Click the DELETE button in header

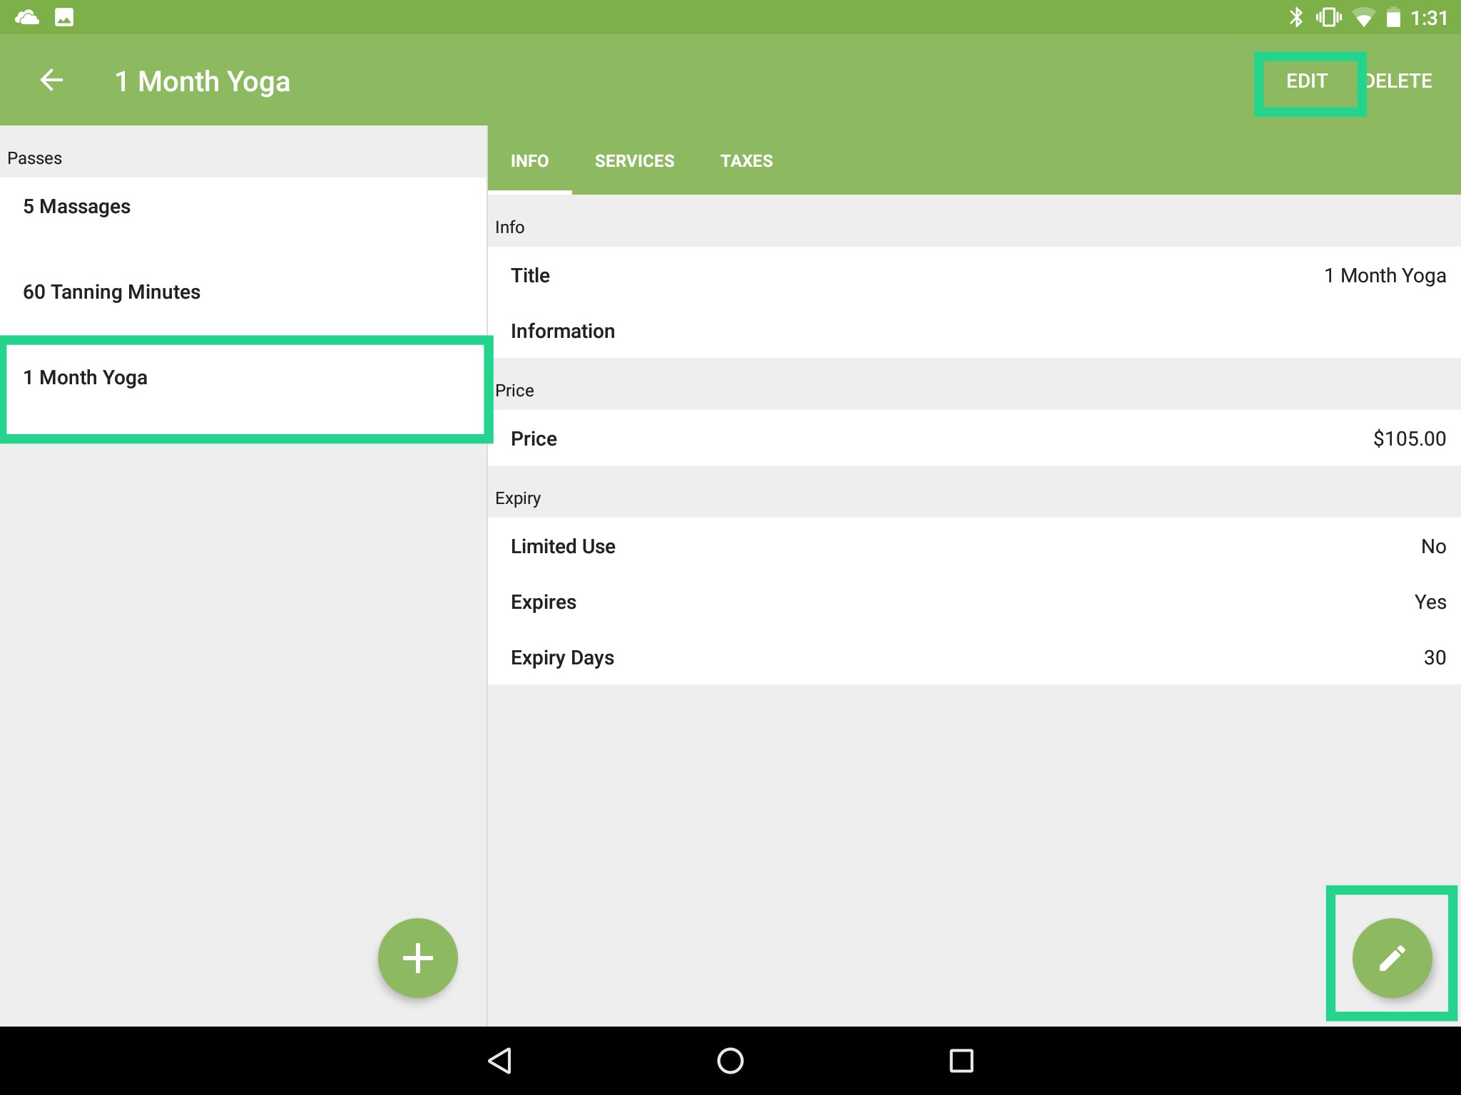(1400, 81)
